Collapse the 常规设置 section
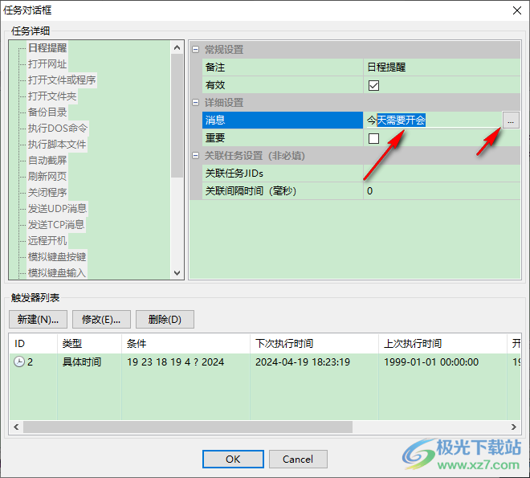Viewport: 530px width, 478px height. [x=195, y=50]
